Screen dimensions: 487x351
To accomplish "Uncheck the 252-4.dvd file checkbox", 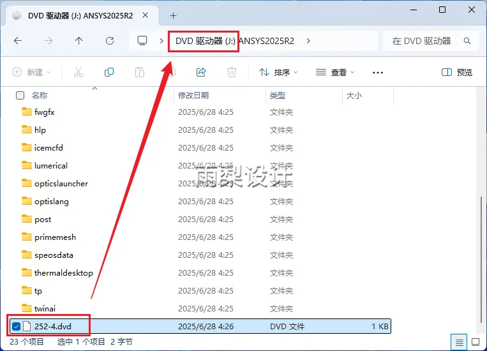I will click(x=16, y=326).
